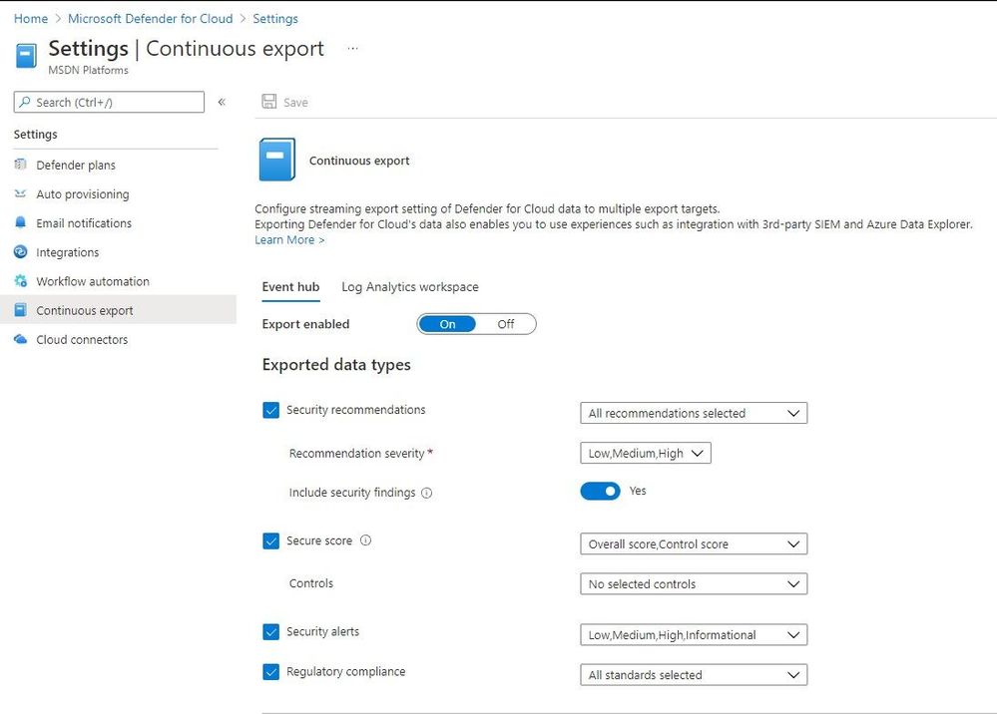Focus the Search (Ctrl+/) input field
This screenshot has width=997, height=714.
[109, 102]
